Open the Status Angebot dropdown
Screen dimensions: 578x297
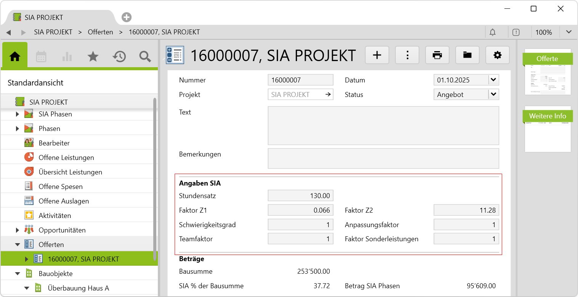[x=493, y=95]
